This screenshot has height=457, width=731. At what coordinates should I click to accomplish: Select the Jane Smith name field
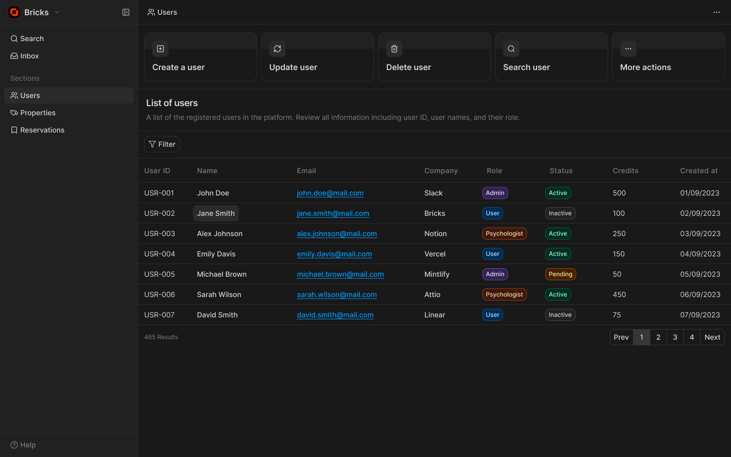point(216,213)
